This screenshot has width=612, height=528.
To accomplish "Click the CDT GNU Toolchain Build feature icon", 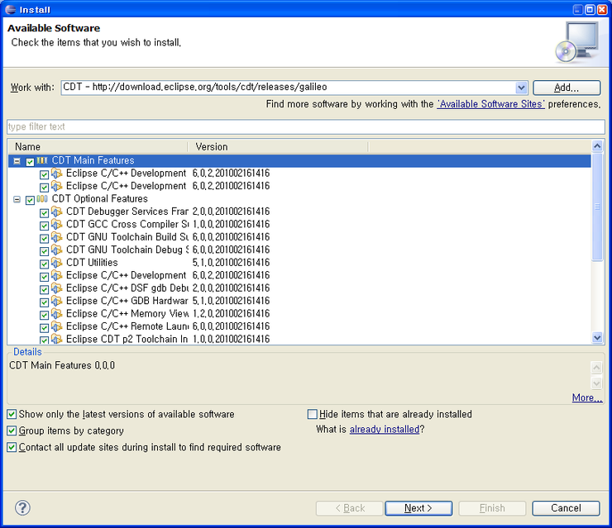I will [56, 237].
